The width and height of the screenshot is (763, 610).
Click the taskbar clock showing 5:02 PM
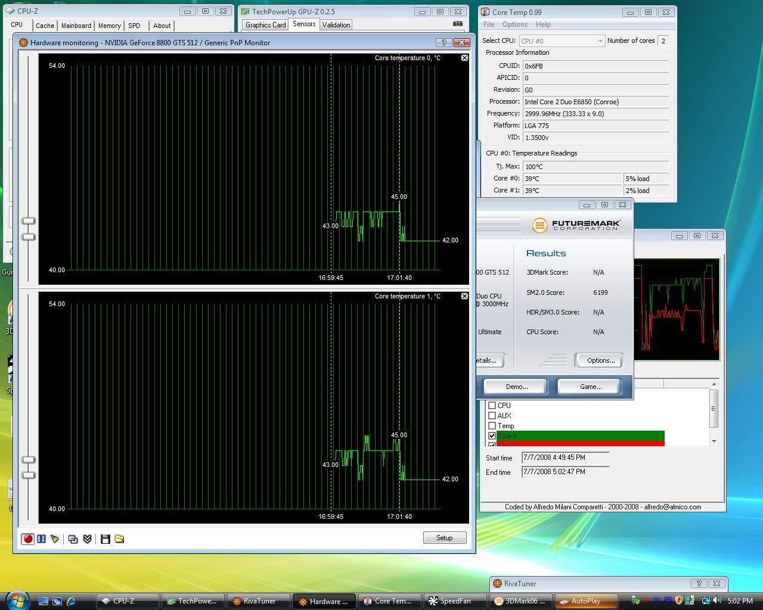(740, 601)
